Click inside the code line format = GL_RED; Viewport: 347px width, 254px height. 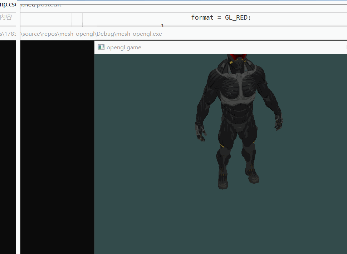pos(220,17)
